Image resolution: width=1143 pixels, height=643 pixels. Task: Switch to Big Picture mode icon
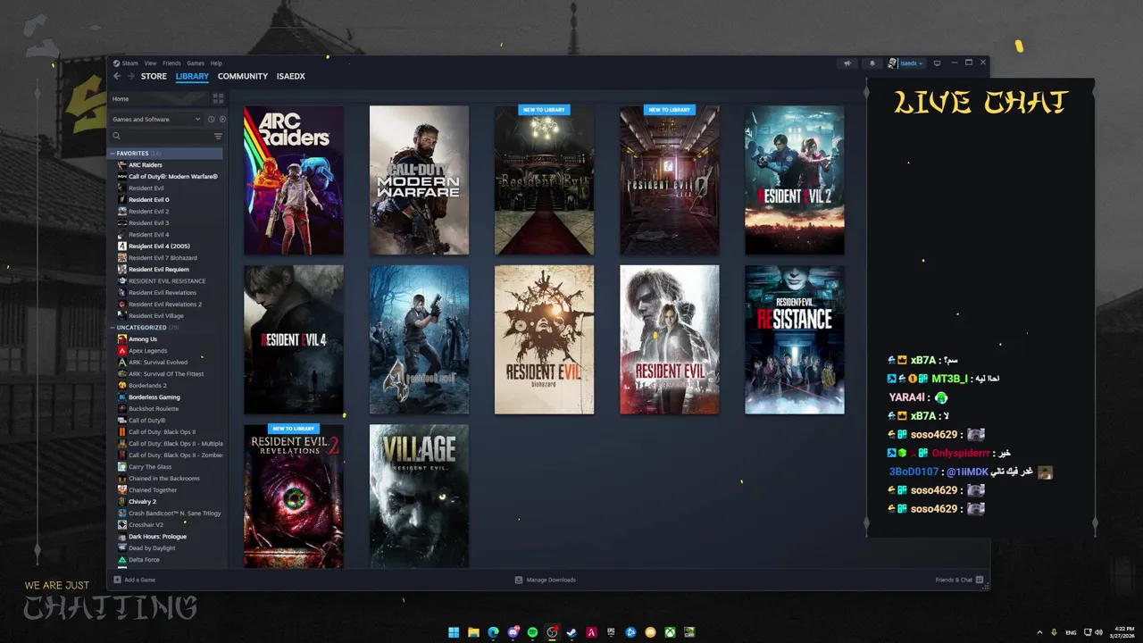coord(937,63)
